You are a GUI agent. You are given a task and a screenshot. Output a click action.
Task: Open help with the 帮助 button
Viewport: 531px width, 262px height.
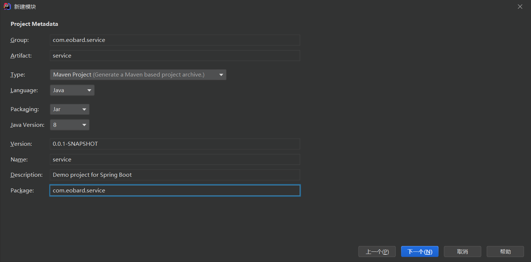click(x=505, y=252)
